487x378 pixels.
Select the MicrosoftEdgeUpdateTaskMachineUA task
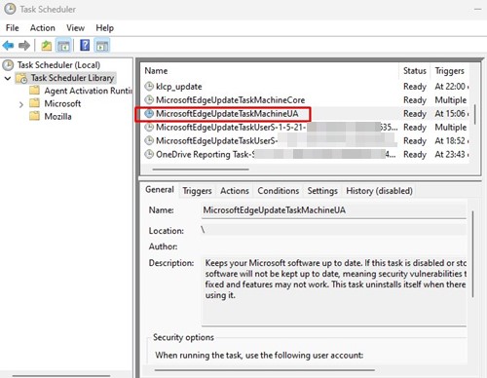(x=306, y=114)
